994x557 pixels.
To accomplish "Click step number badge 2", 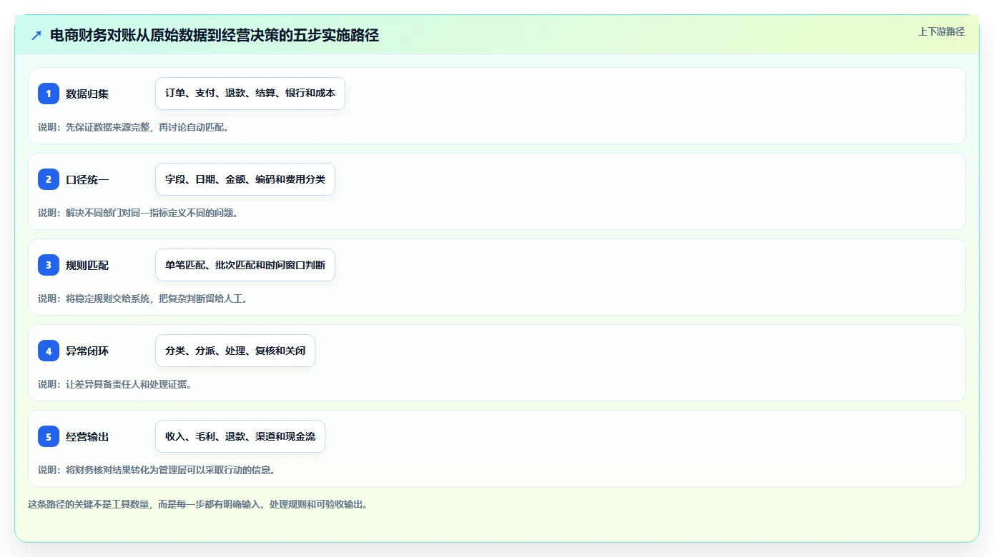I will click(x=49, y=179).
